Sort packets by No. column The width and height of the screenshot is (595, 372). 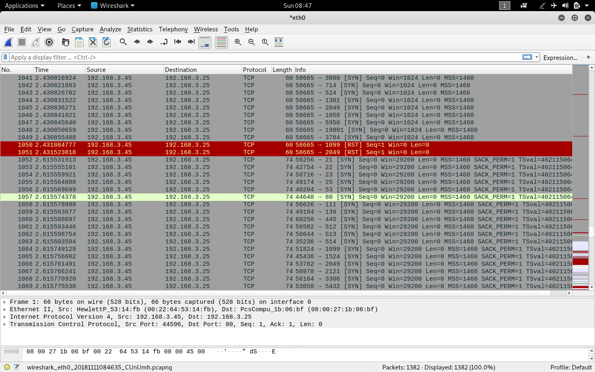pyautogui.click(x=17, y=70)
